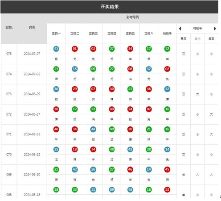Click blue ball 25 in period 070
This screenshot has width=221, height=201.
tap(56, 149)
